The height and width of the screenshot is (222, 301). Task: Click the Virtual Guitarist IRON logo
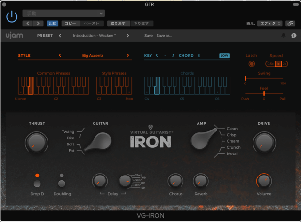click(150, 137)
